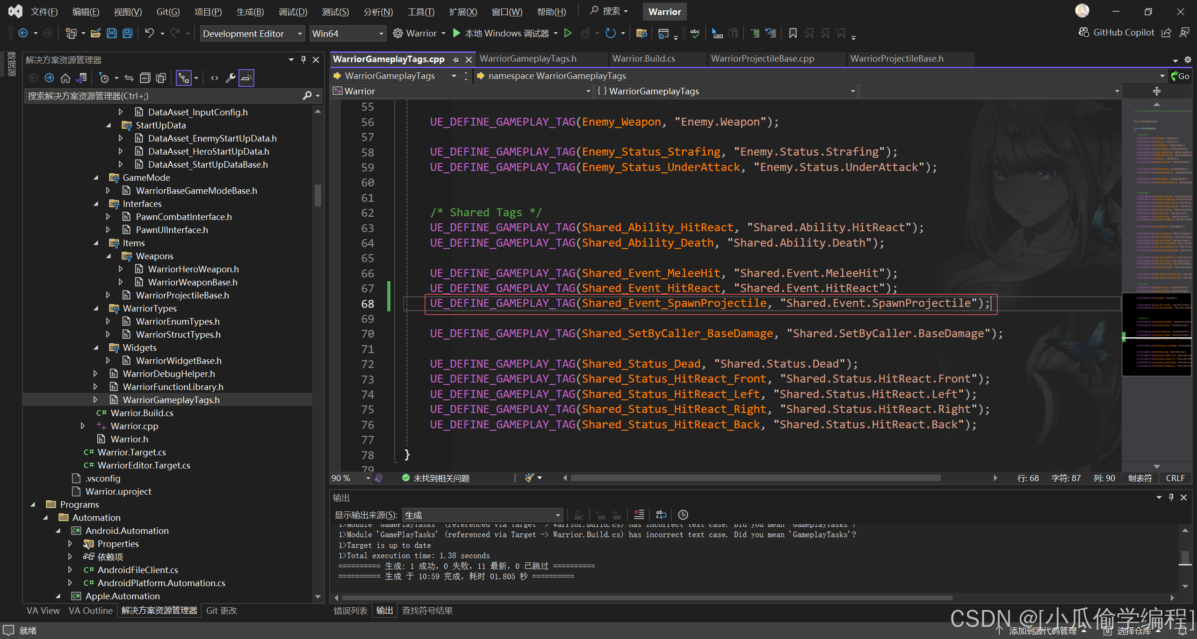This screenshot has width=1197, height=639.
Task: Click the Collapse All icon in Solution Explorer
Action: (145, 78)
